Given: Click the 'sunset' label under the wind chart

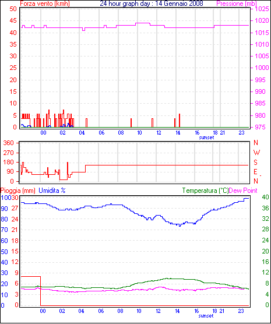Looking at the screenshot, I should (206, 138).
